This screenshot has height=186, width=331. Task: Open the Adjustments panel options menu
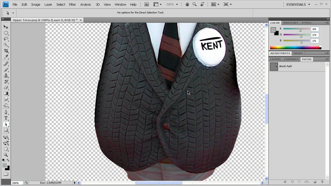(x=327, y=53)
